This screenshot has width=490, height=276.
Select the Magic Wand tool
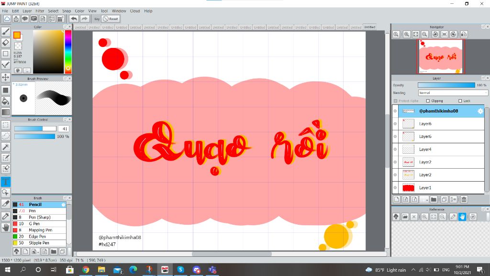(6, 147)
